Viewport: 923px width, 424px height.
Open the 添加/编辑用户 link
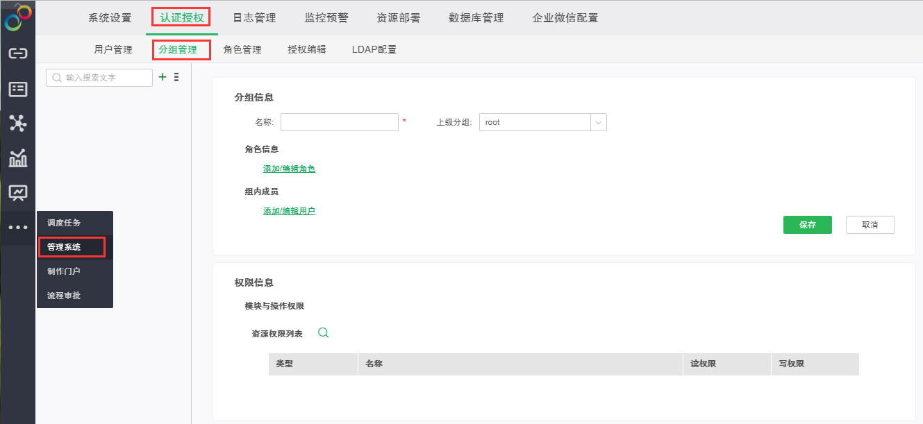[289, 211]
